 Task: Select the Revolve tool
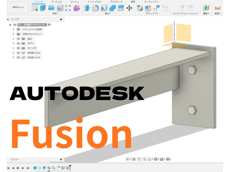(x=51, y=8)
